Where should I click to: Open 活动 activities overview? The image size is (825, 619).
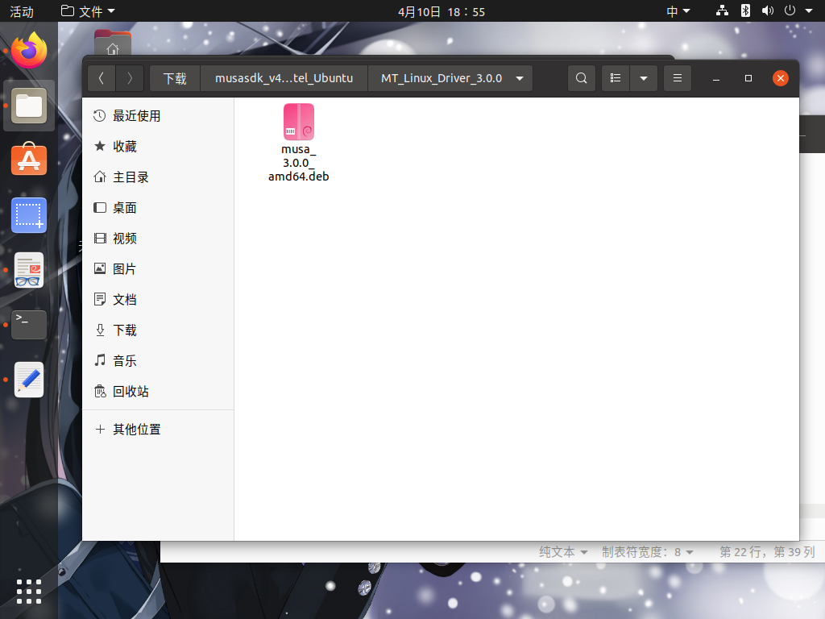tap(22, 11)
